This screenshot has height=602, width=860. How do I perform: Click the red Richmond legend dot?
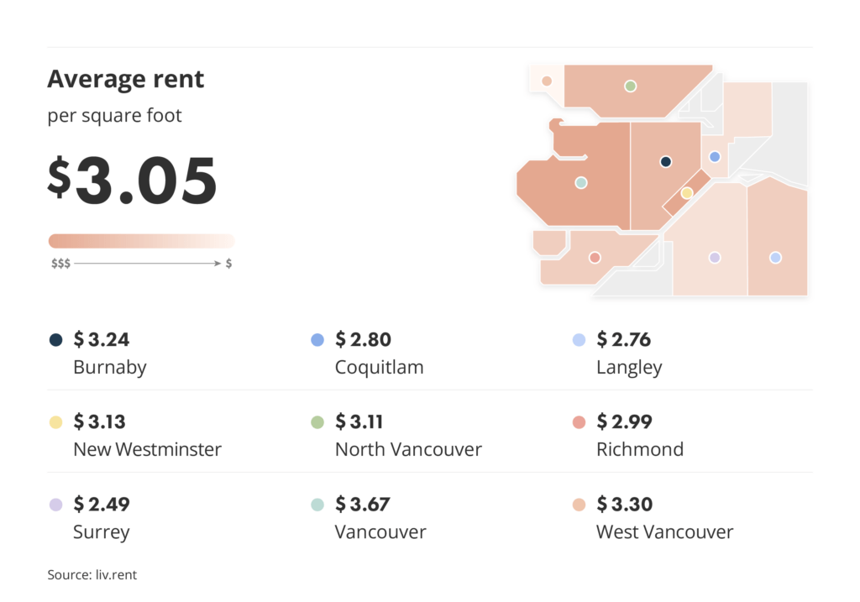579,422
